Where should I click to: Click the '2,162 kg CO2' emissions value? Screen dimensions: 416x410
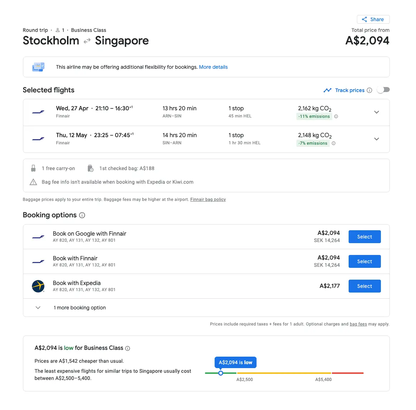[315, 108]
